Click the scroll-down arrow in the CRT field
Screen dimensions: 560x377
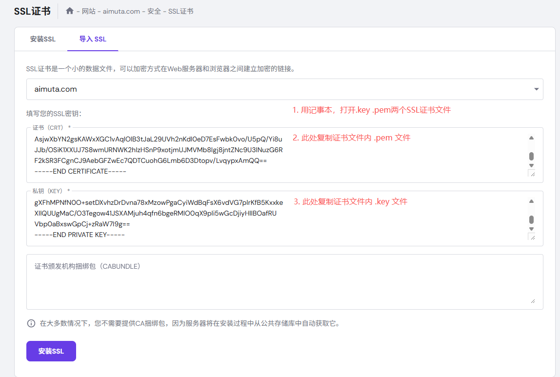pos(532,166)
